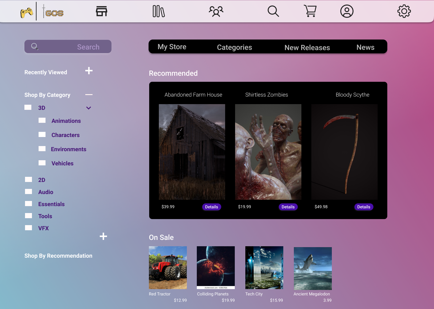Open the store shop icon

pos(102,11)
